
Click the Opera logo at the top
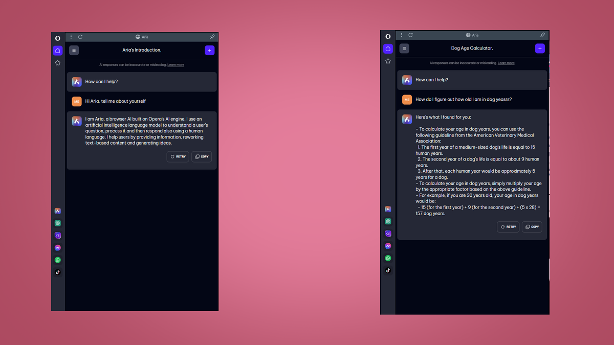pyautogui.click(x=58, y=38)
